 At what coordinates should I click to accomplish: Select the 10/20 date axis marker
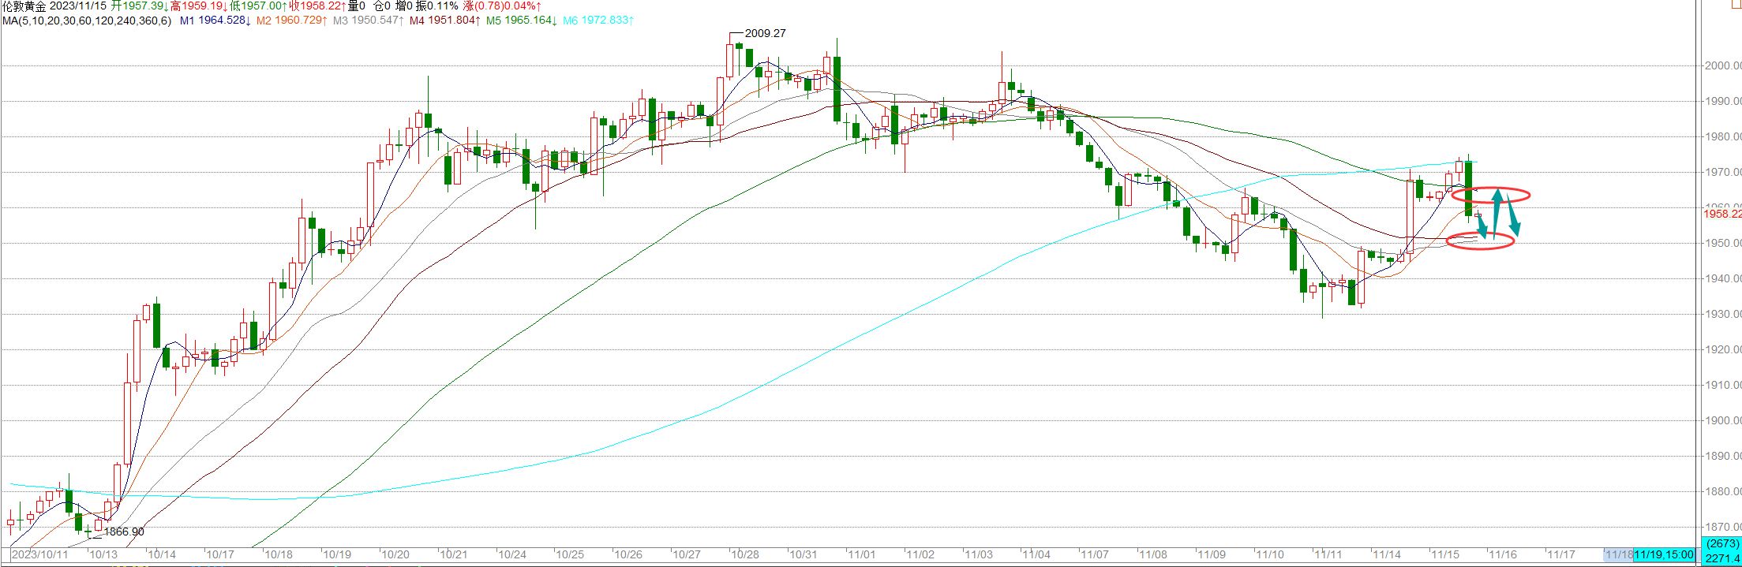tap(395, 555)
